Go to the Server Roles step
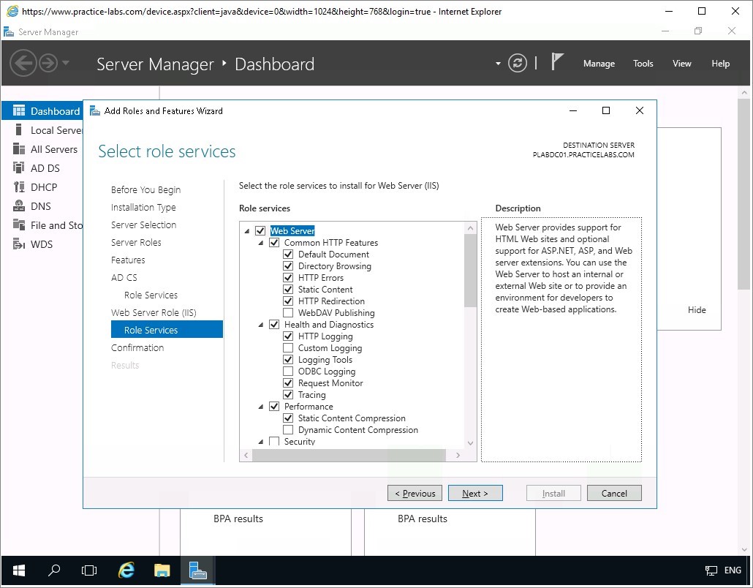This screenshot has width=753, height=588. (136, 243)
